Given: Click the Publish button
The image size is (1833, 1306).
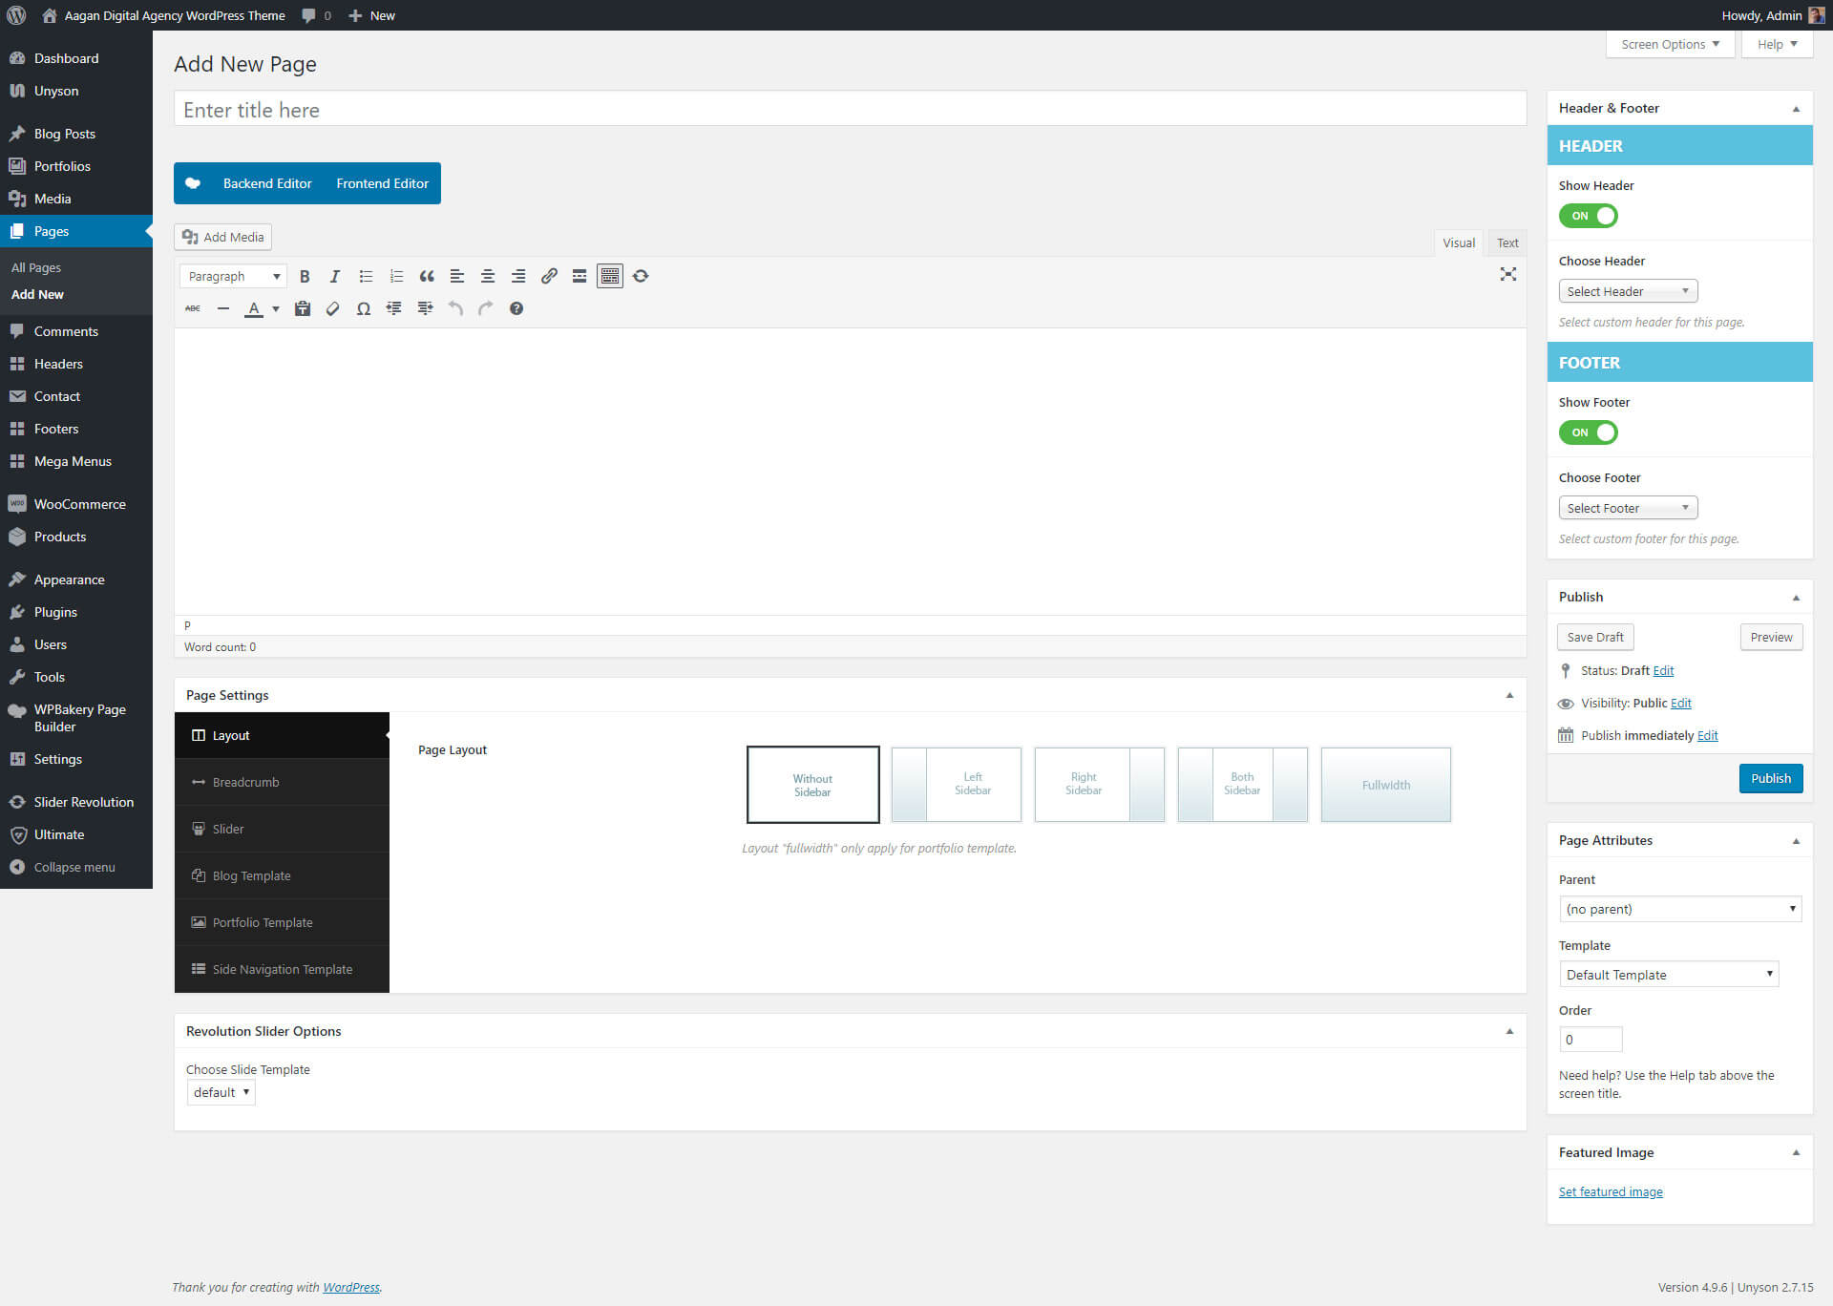Looking at the screenshot, I should 1771,778.
